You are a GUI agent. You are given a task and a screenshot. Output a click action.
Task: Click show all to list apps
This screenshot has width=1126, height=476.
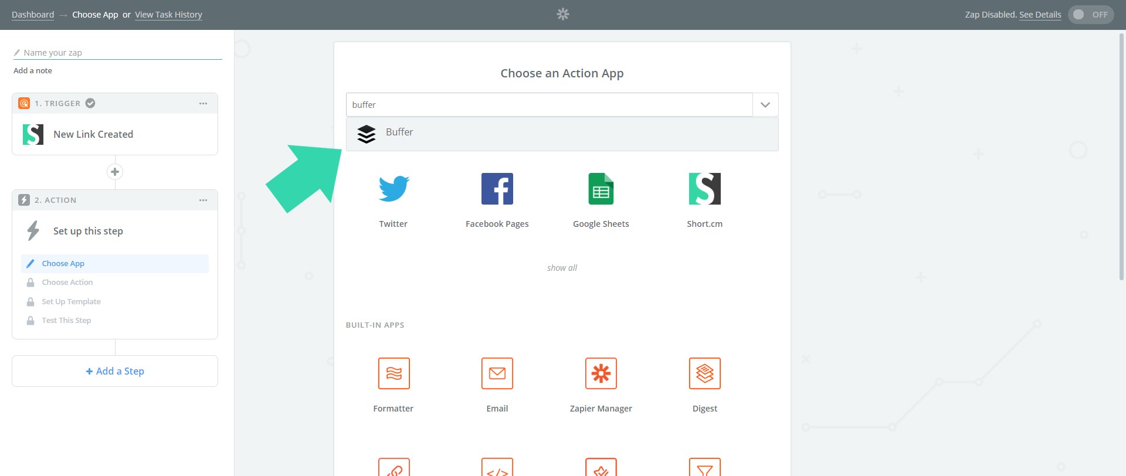562,268
